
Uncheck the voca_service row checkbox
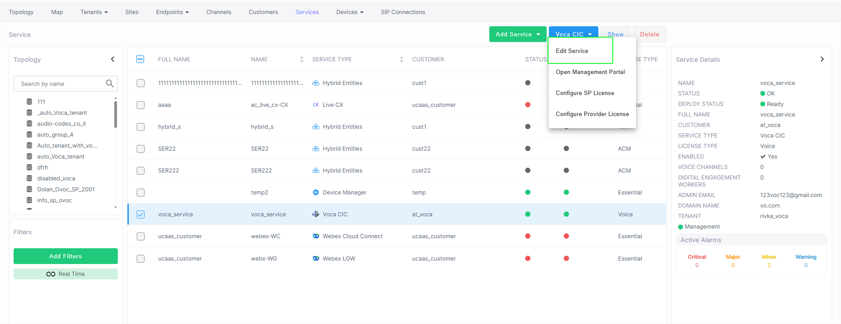click(x=140, y=214)
